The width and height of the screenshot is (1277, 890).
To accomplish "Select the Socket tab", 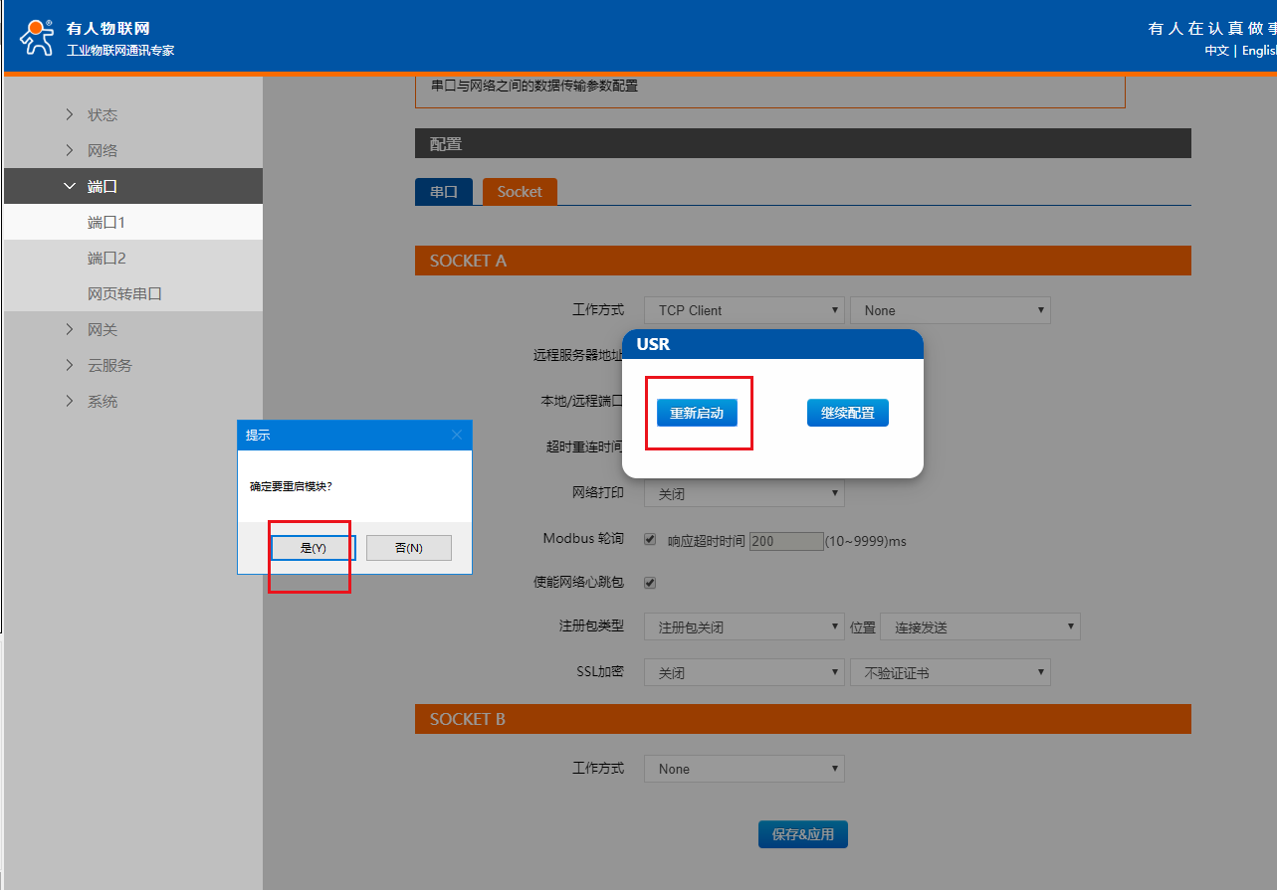I will pyautogui.click(x=520, y=192).
